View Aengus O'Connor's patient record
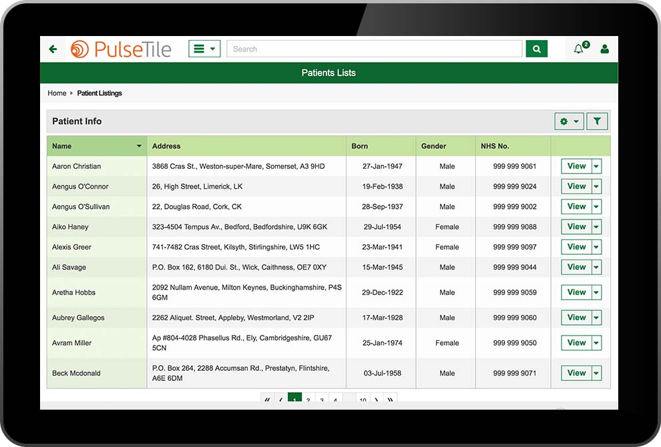Screen dimensions: 661x447 coord(576,187)
